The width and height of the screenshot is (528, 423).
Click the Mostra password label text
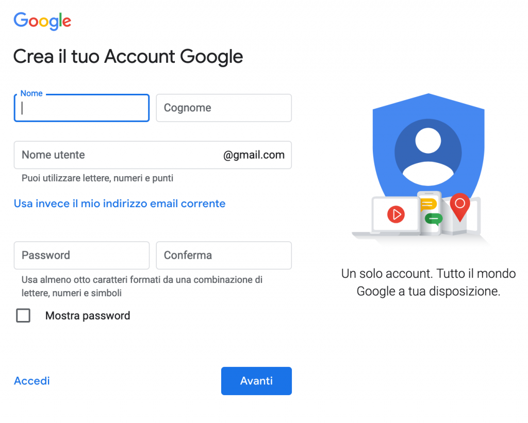88,316
